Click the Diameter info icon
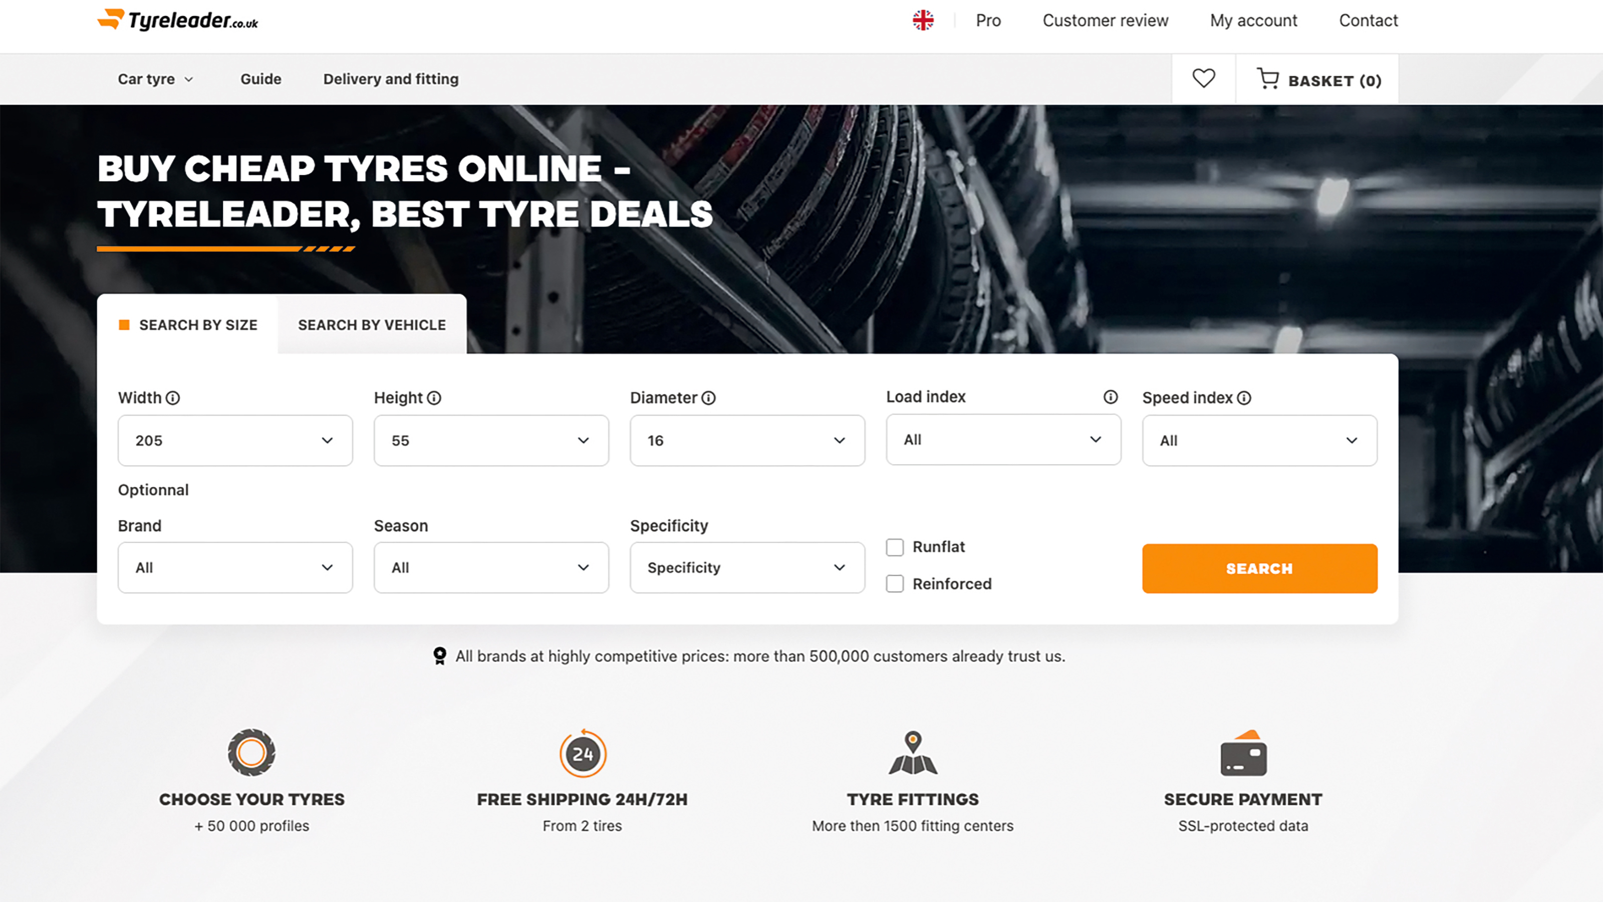Screen dimensions: 1603x902 tap(709, 398)
